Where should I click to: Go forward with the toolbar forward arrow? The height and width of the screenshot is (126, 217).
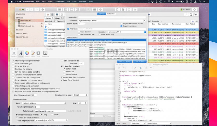[32, 9]
